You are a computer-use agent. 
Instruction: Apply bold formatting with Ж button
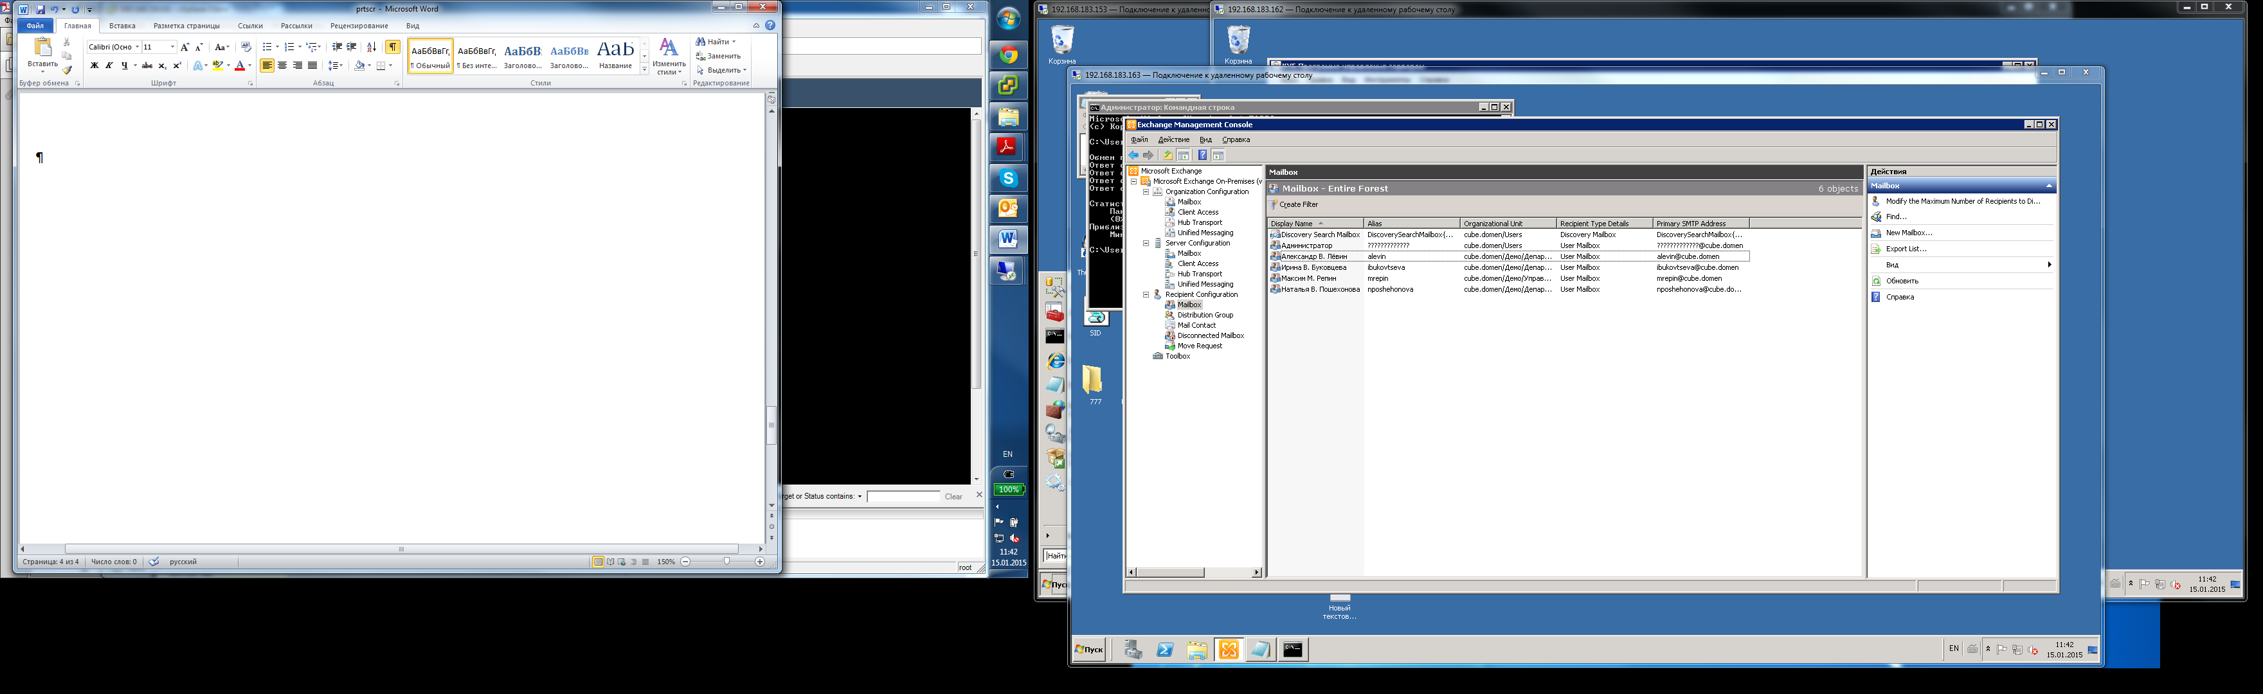click(94, 66)
